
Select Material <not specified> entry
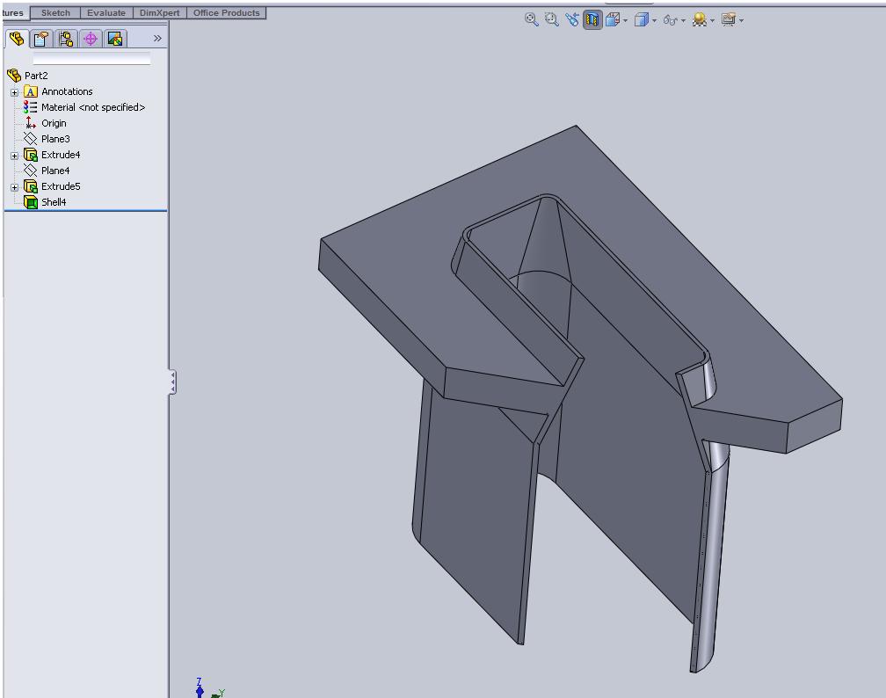93,107
